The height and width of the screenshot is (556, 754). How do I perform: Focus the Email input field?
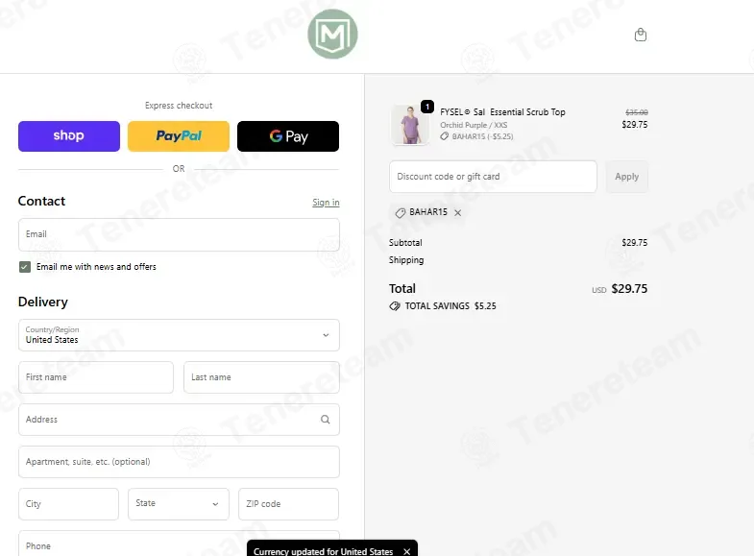[x=179, y=234]
